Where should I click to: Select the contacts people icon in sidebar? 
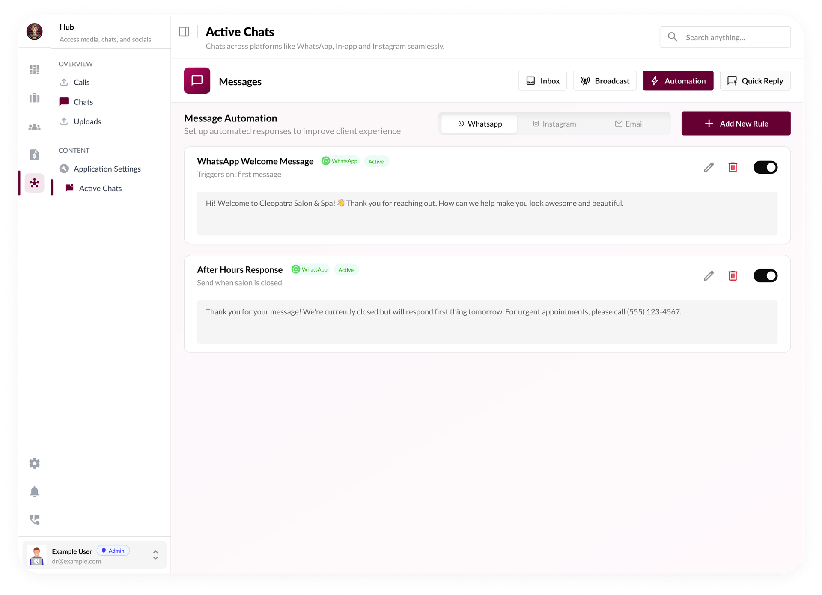(34, 127)
